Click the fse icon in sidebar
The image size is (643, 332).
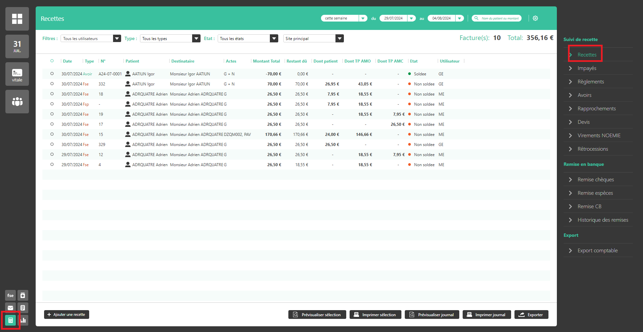[x=10, y=295]
